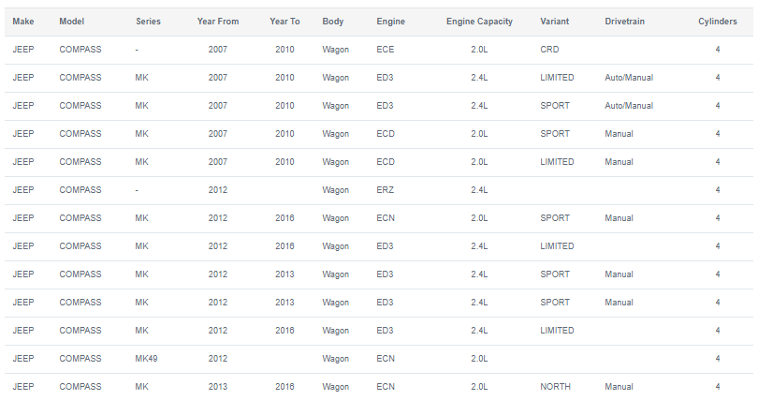
Task: Click the Engine column header
Action: [x=390, y=22]
